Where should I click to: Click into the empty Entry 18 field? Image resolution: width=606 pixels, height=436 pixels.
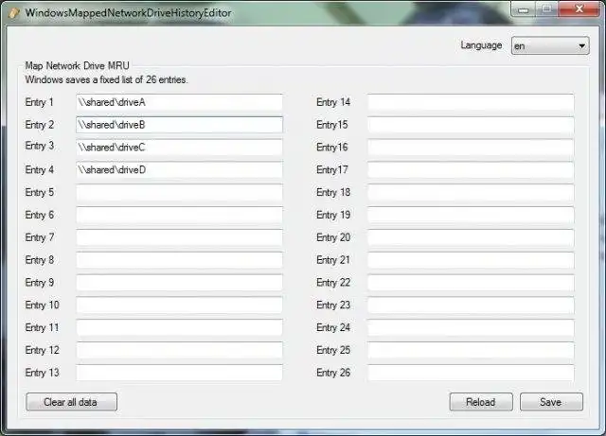click(471, 192)
